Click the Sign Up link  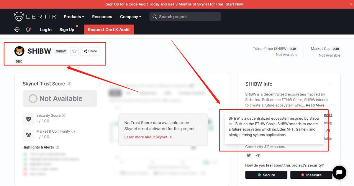click(x=67, y=29)
